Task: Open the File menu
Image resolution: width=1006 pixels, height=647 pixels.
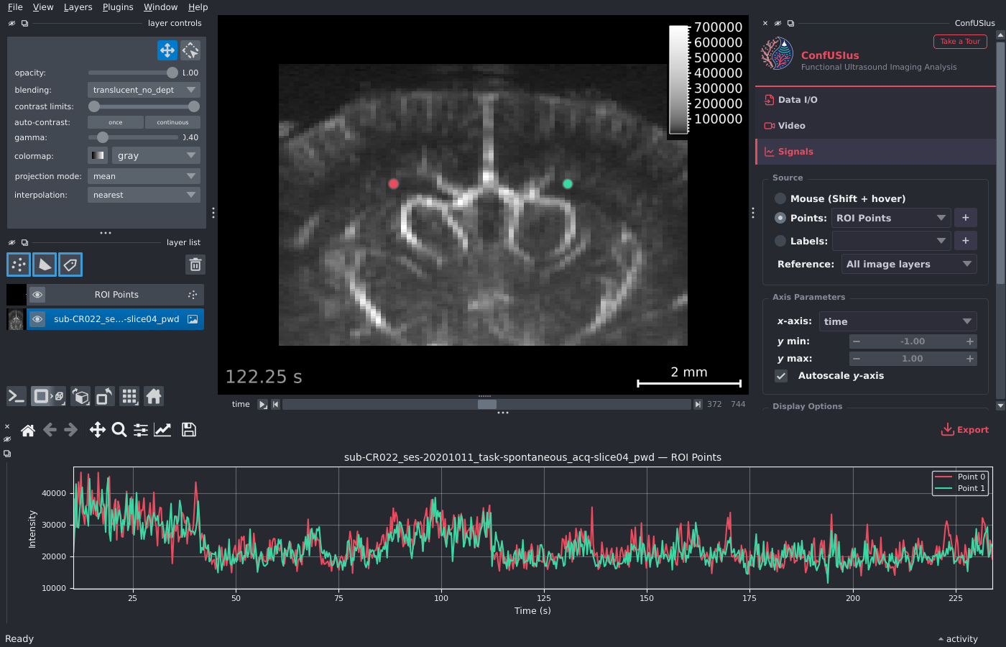Action: (15, 7)
